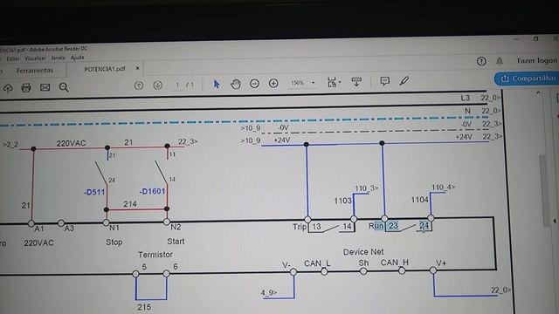The width and height of the screenshot is (559, 314).
Task: Open the help question mark icon
Action: pyautogui.click(x=481, y=61)
